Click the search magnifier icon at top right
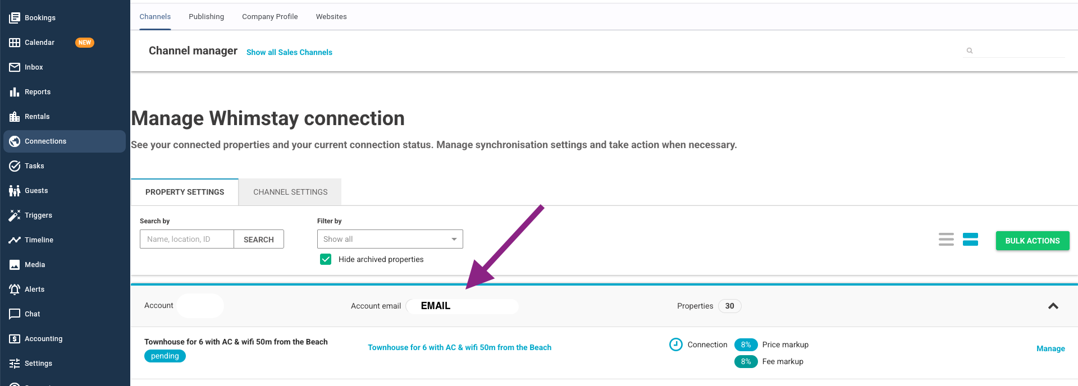 [970, 50]
